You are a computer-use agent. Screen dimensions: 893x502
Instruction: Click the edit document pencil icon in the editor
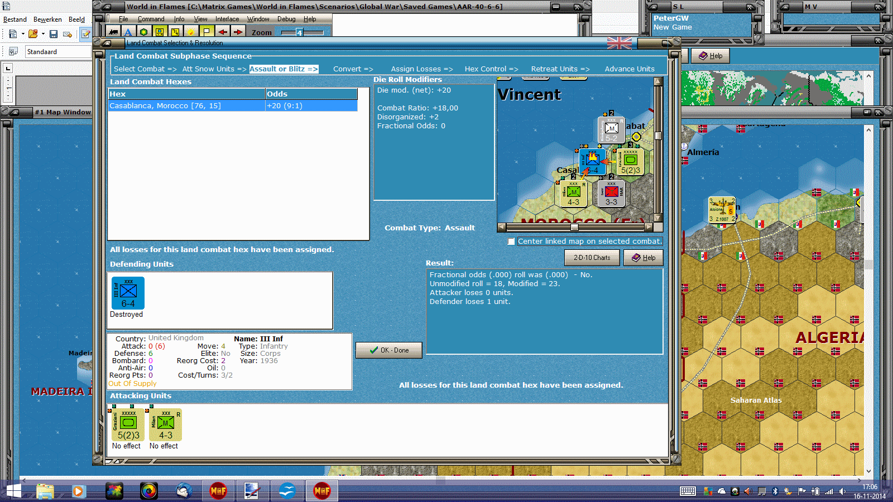(x=85, y=34)
